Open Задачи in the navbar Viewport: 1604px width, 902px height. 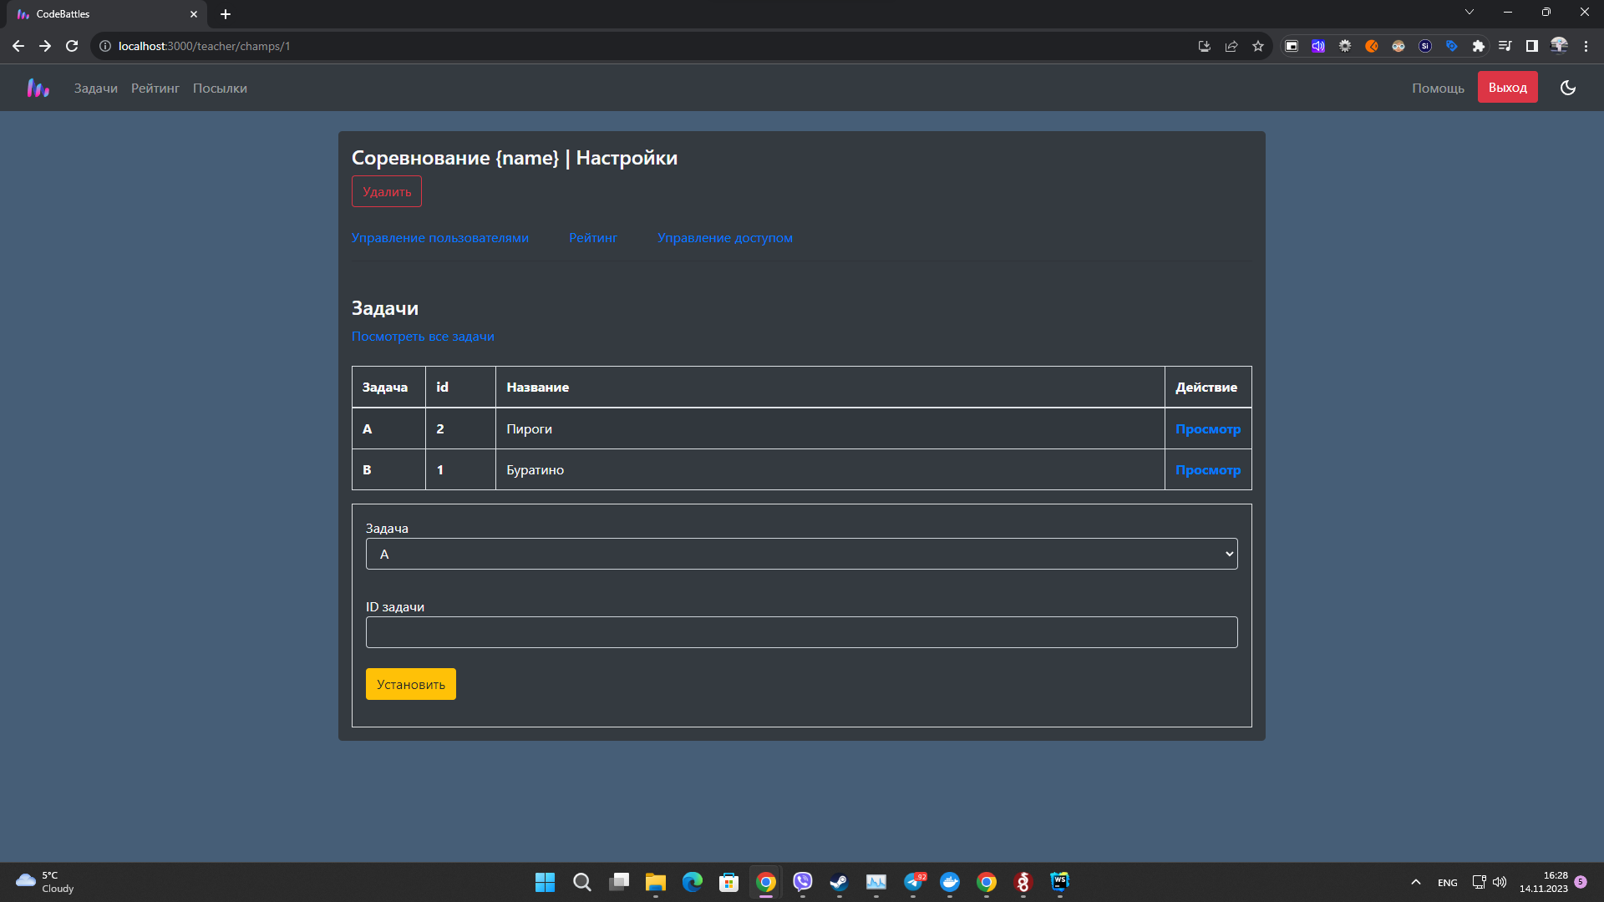coord(96,88)
